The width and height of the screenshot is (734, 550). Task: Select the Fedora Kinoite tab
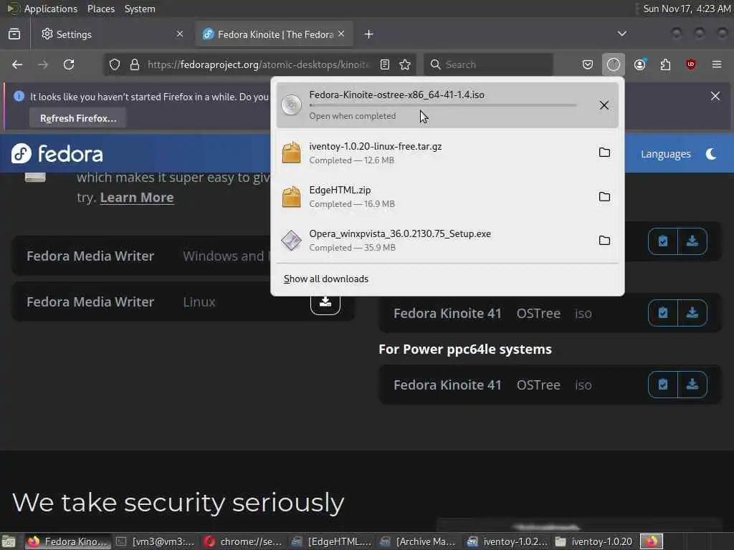(x=274, y=34)
